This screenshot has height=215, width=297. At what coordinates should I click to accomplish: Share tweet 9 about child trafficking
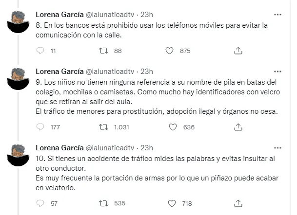(x=238, y=127)
